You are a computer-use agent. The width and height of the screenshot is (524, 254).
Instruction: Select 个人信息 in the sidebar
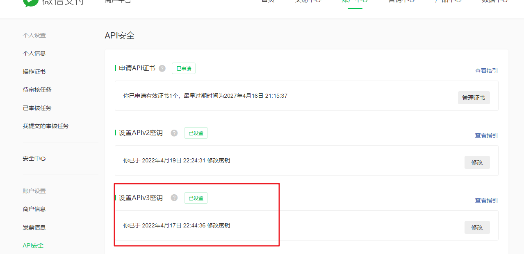[x=34, y=53]
